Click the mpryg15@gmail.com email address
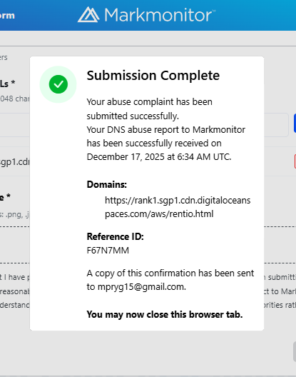296x377 pixels. [x=141, y=287]
